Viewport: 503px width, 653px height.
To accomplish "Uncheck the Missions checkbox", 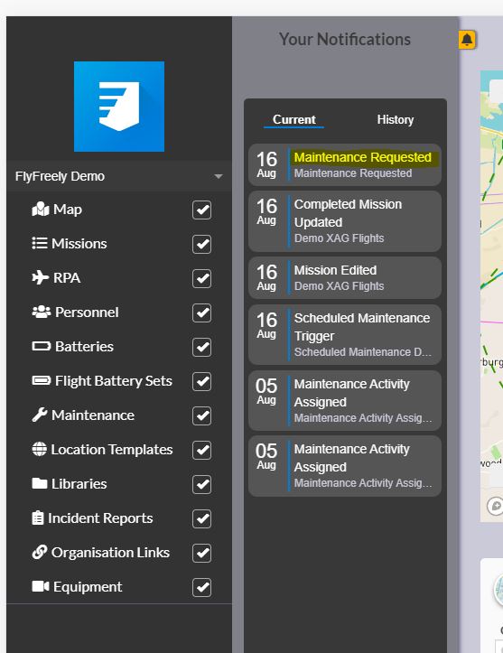I will [201, 244].
